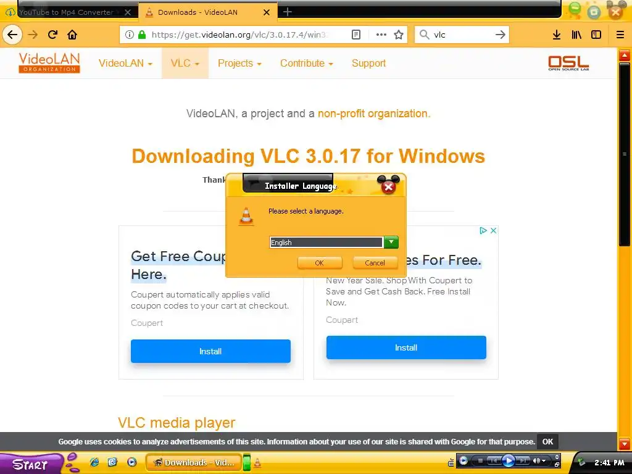Viewport: 632px width, 474px height.
Task: Launch Internet Explorer from quick launch
Action: pos(94,462)
